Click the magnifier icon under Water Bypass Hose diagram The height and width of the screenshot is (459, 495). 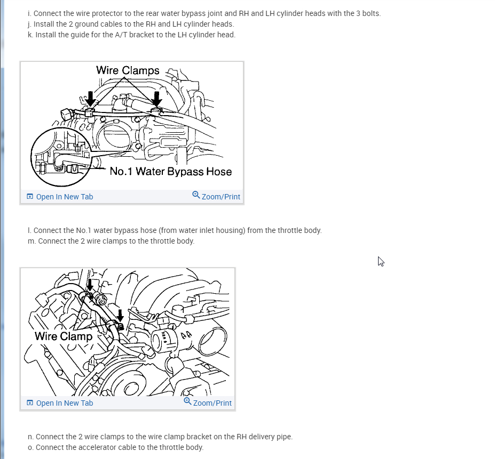coord(196,195)
